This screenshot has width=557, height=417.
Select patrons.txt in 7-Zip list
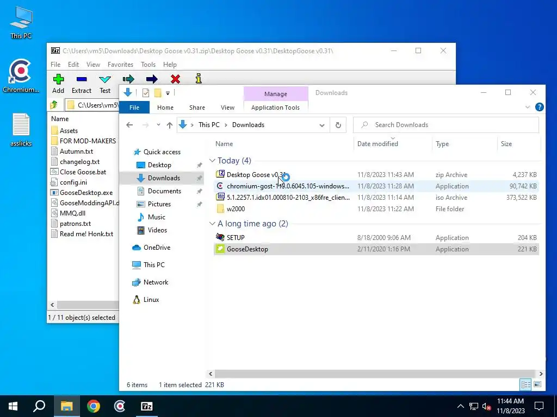71,224
